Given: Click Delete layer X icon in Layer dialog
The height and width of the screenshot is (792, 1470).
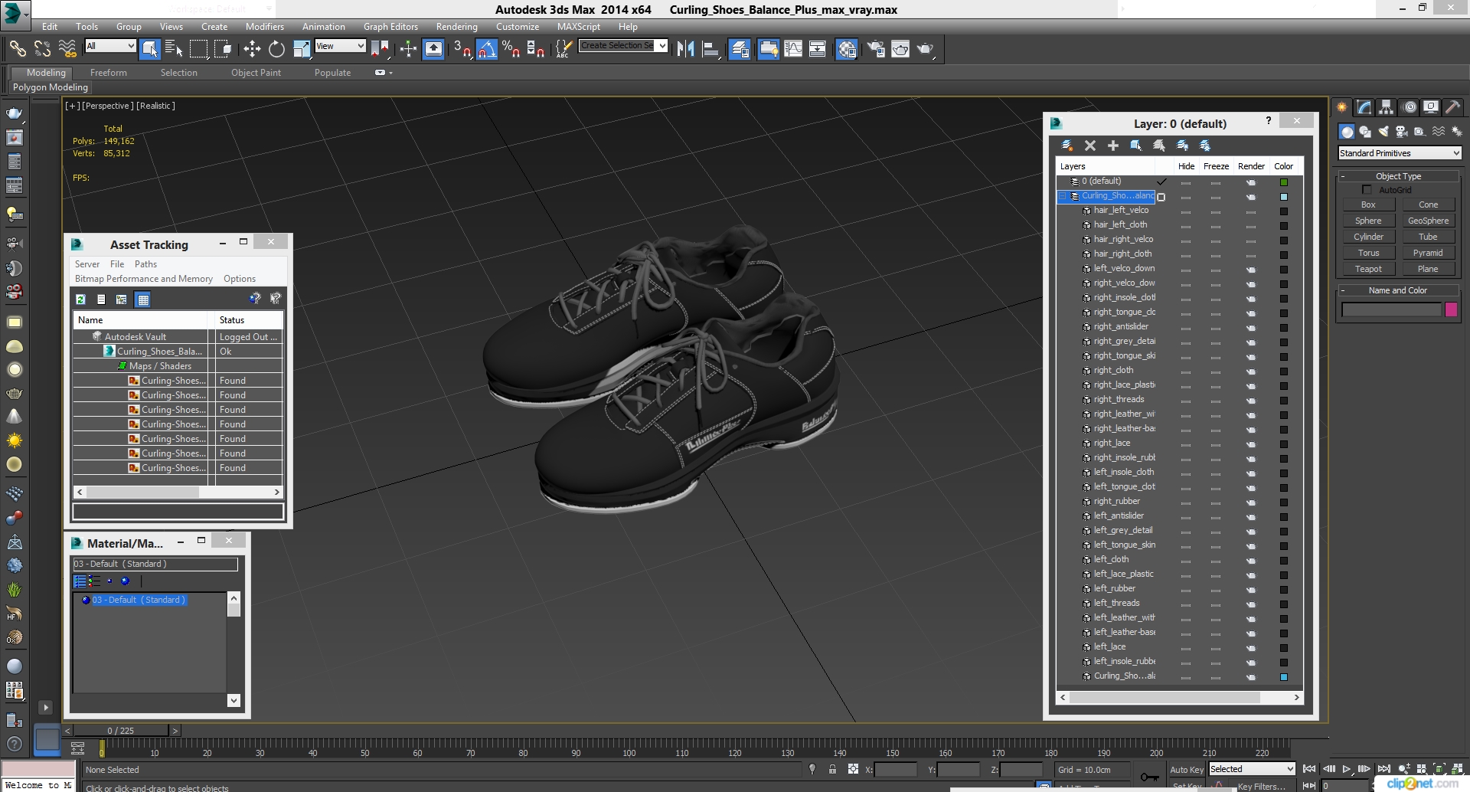Looking at the screenshot, I should point(1090,146).
